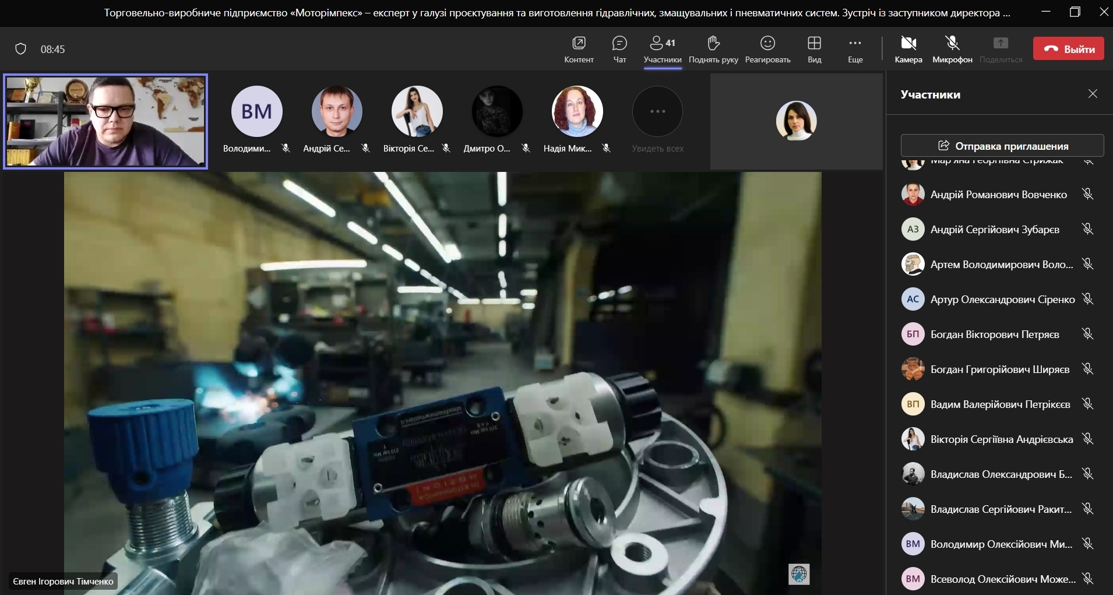Click mic icon beside Вікторія Сергіївна Андрієвська
This screenshot has width=1113, height=595.
(x=1087, y=439)
